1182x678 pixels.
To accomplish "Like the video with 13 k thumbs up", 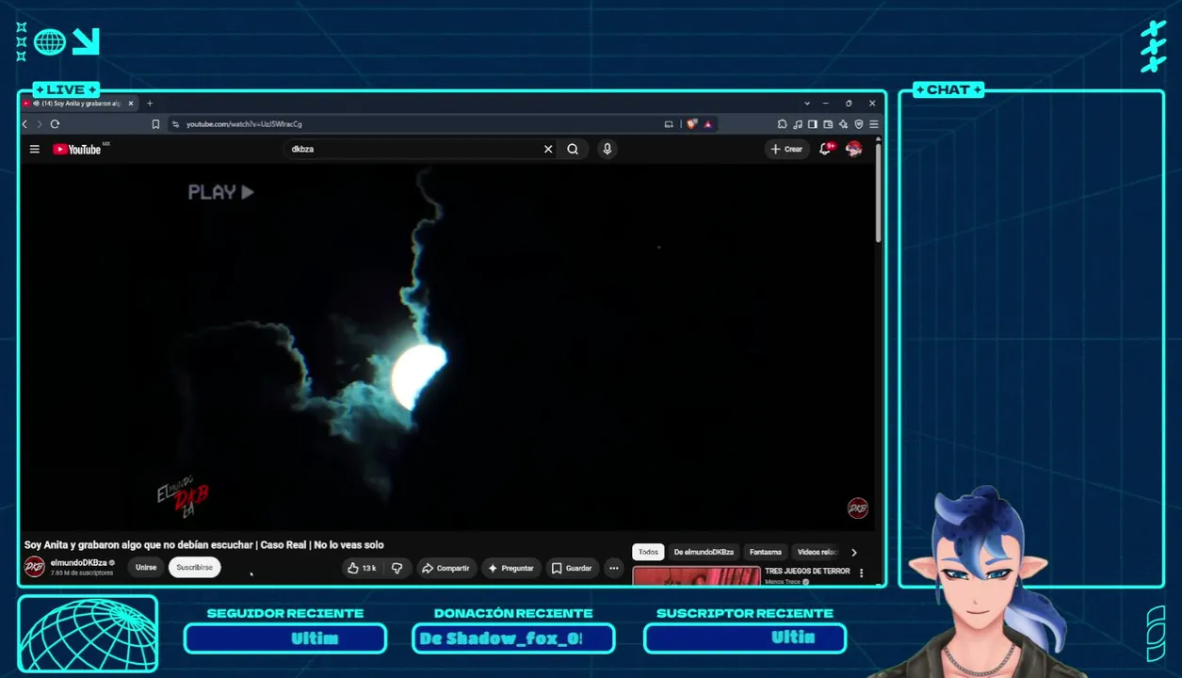I will [x=361, y=568].
